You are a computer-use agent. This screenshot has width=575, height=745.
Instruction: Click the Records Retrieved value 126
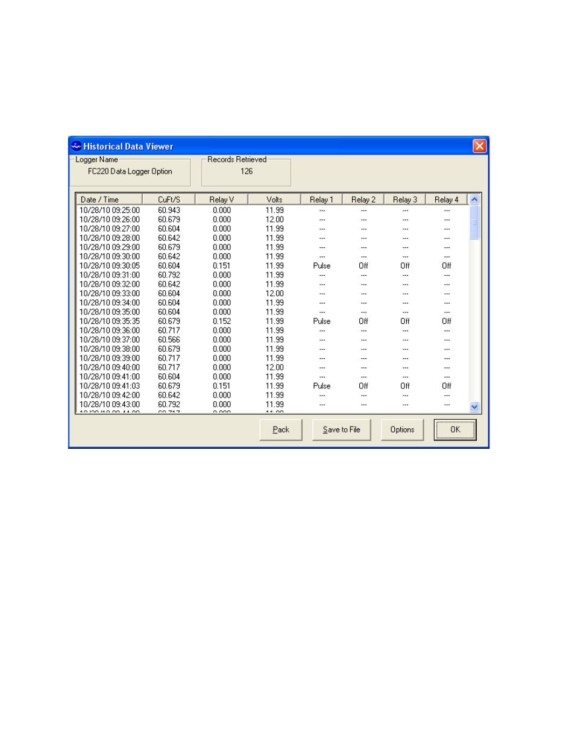coord(247,171)
